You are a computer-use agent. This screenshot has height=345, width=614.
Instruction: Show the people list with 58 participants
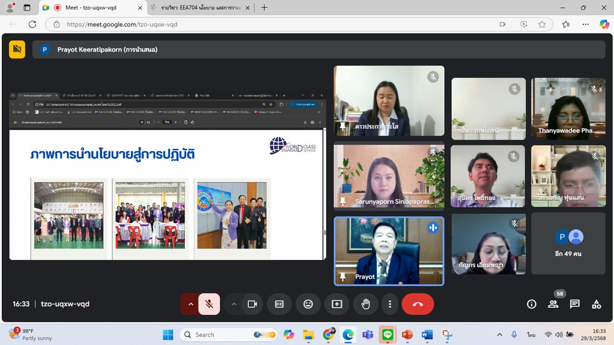553,304
